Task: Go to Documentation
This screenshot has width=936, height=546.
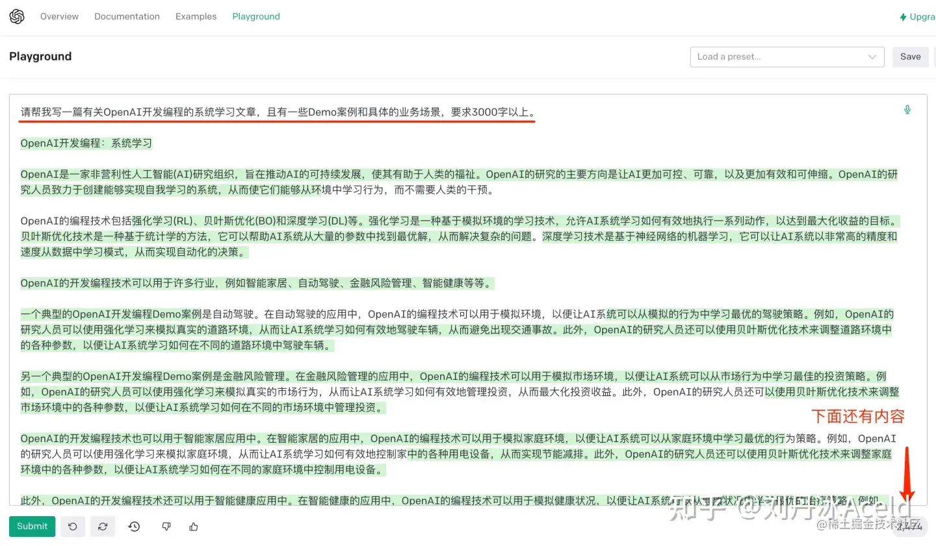Action: [x=127, y=16]
